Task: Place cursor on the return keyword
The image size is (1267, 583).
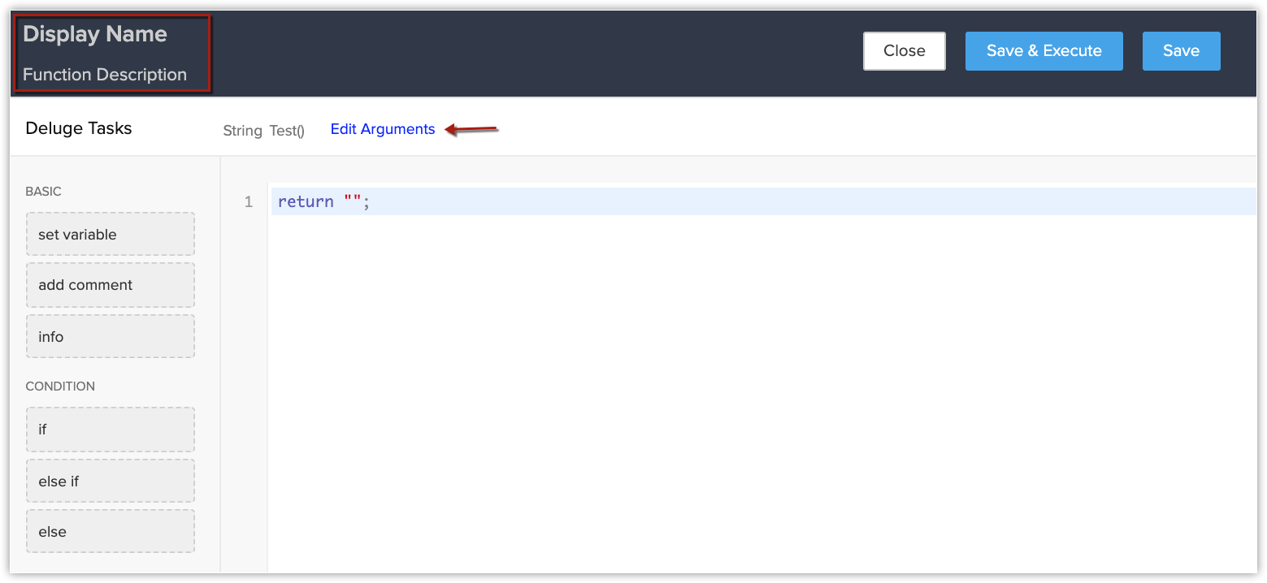Action: [x=306, y=202]
